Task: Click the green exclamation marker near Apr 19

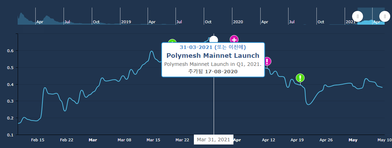Action: click(300, 78)
